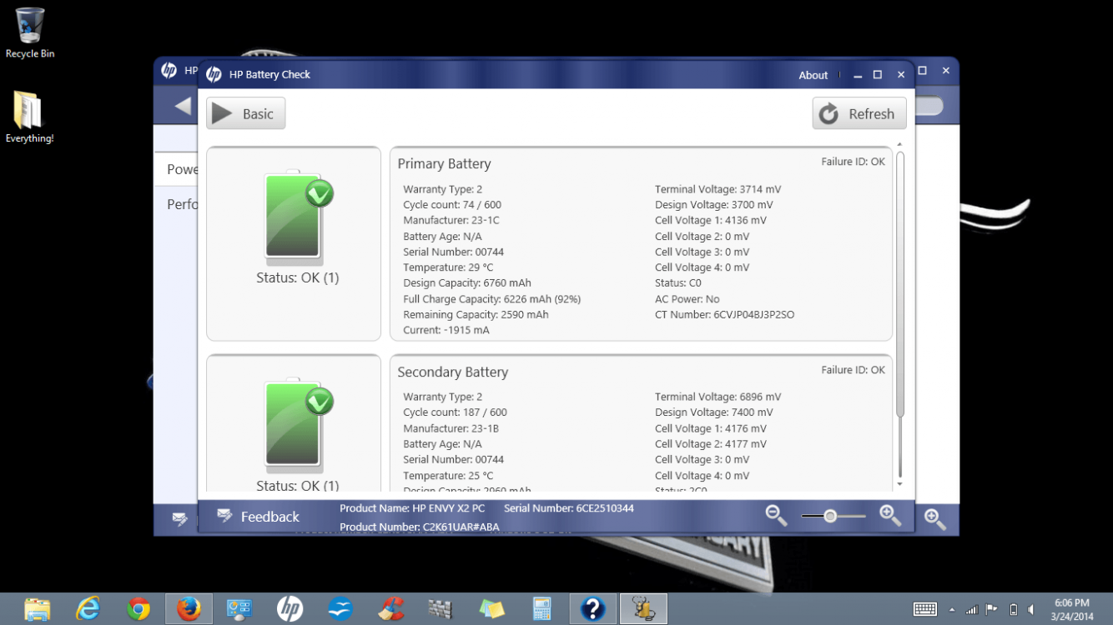Click the scrollbar up arrow

[x=900, y=145]
